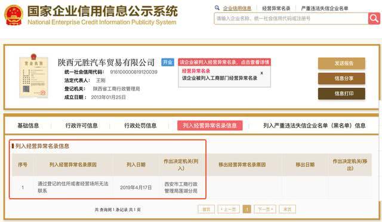Image resolution: width=382 pixels, height=222 pixels.
Task: Click the 信息分享 button
Action: (341, 78)
